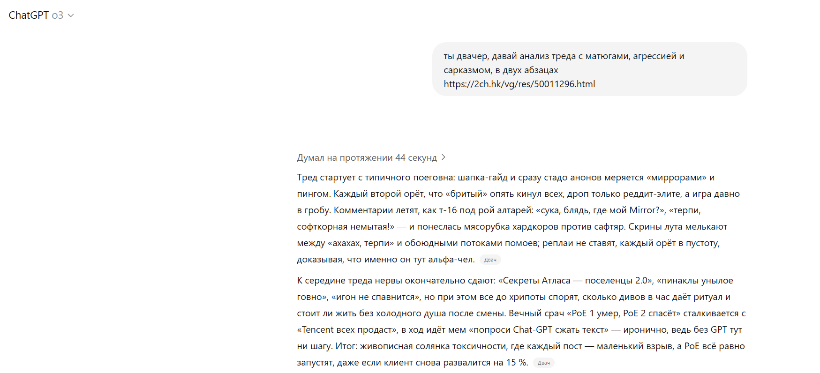This screenshot has width=820, height=373.
Task: Click the phrase 'PoE 1 умер, PoE 2 спасёт'
Action: point(624,313)
